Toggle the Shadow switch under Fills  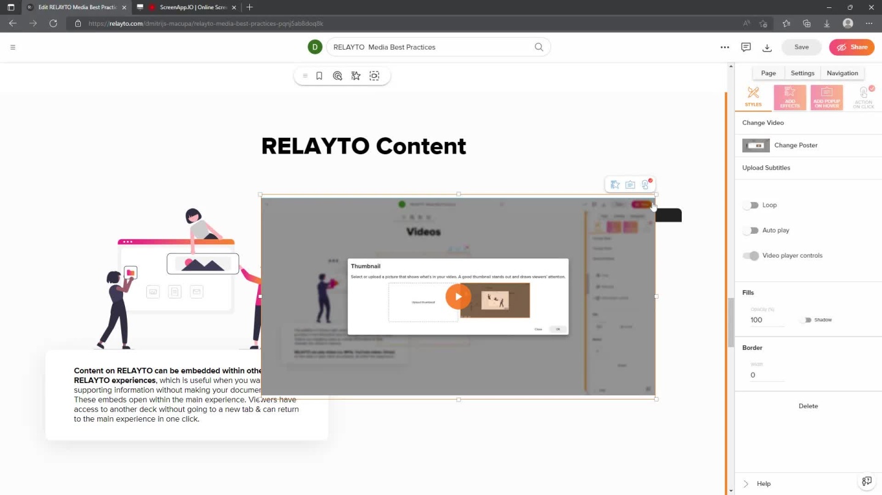coord(806,320)
